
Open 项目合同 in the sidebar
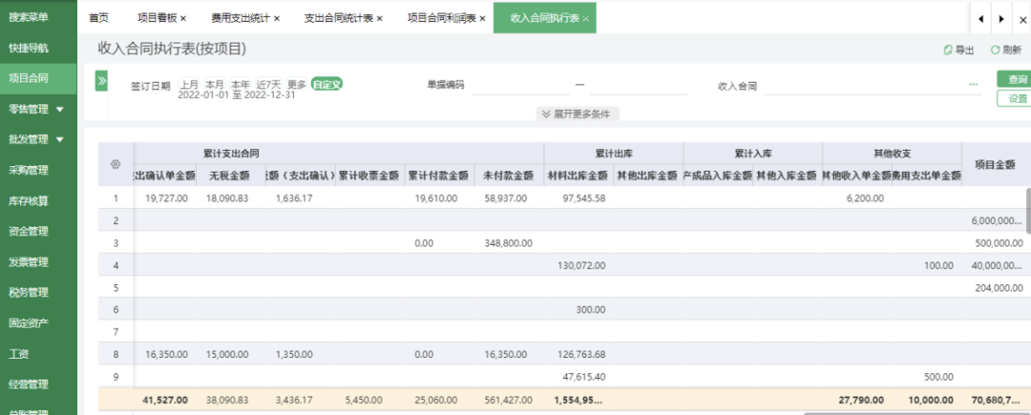(38, 78)
